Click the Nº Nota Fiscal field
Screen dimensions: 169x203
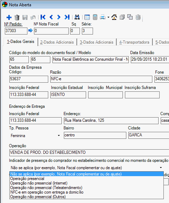[x=51, y=31]
